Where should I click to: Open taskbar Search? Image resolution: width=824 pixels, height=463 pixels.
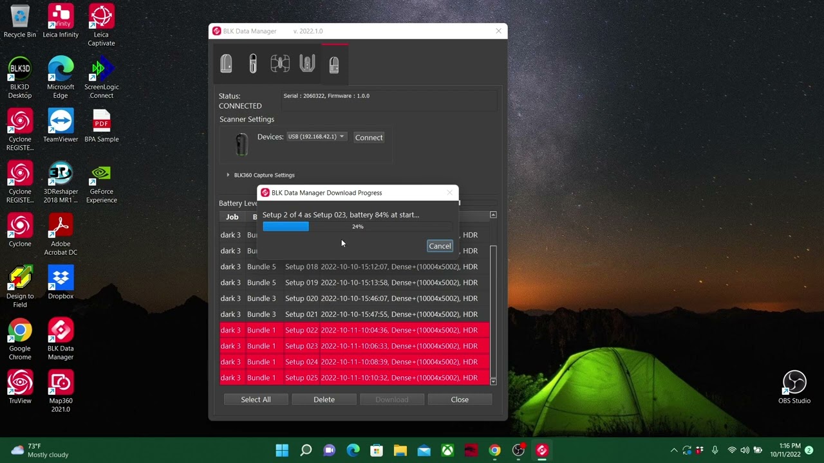[306, 450]
